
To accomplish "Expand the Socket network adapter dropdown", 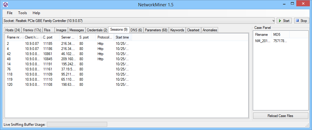I will tap(273, 20).
